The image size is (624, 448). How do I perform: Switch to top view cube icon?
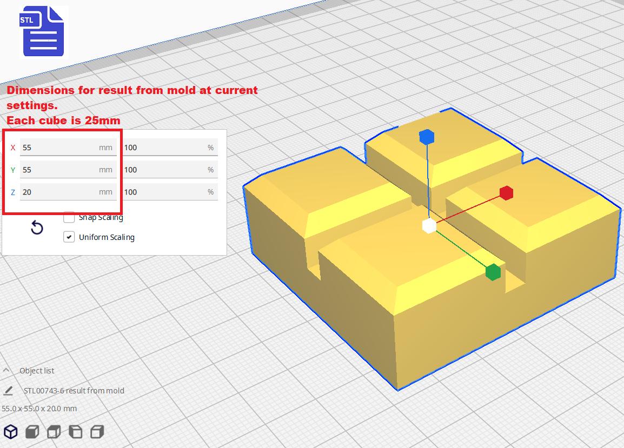pyautogui.click(x=54, y=432)
